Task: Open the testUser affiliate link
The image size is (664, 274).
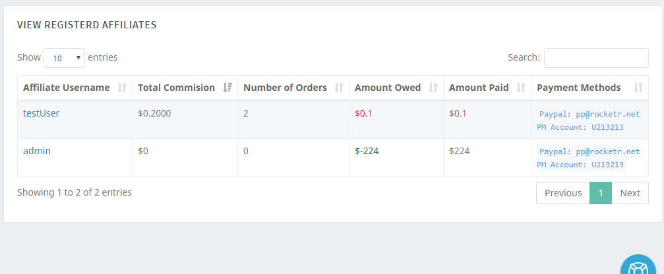Action: (42, 113)
